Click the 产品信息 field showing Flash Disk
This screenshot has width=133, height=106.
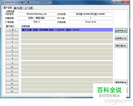(x=91, y=22)
